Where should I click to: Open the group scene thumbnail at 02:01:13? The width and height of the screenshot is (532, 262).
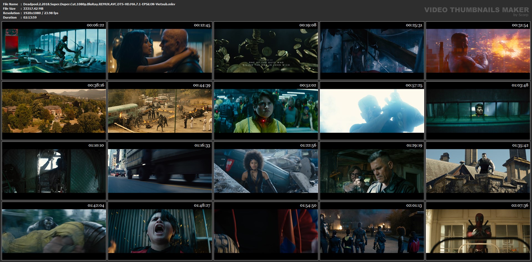(x=372, y=231)
